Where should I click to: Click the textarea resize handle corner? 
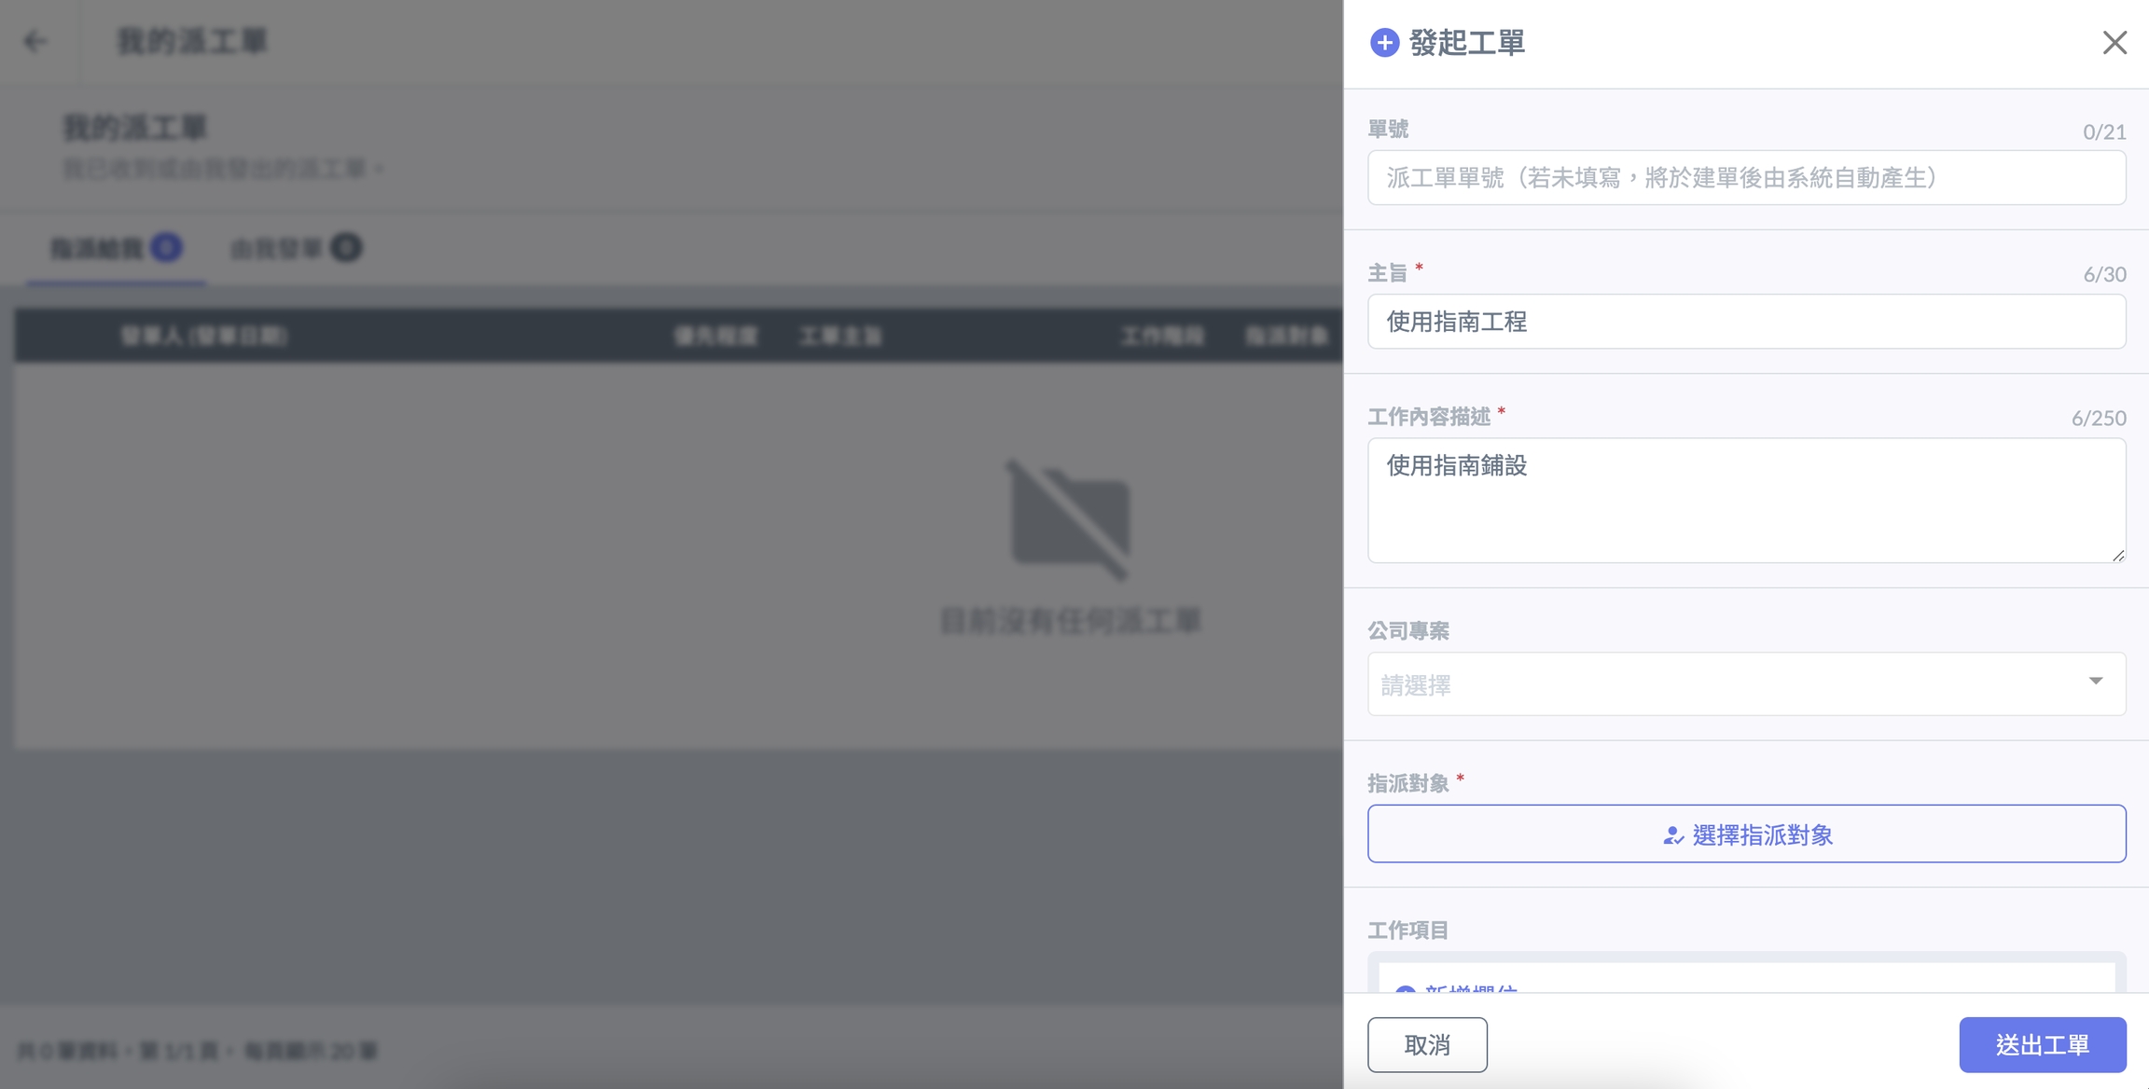(x=2117, y=555)
